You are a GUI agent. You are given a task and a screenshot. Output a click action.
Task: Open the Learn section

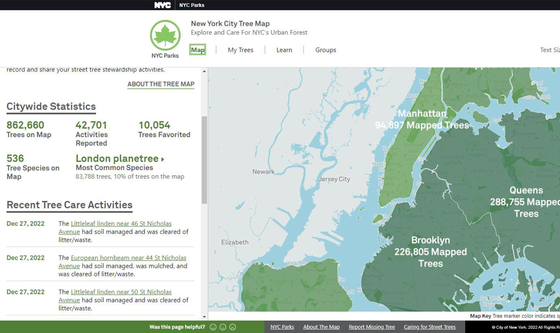pyautogui.click(x=284, y=50)
